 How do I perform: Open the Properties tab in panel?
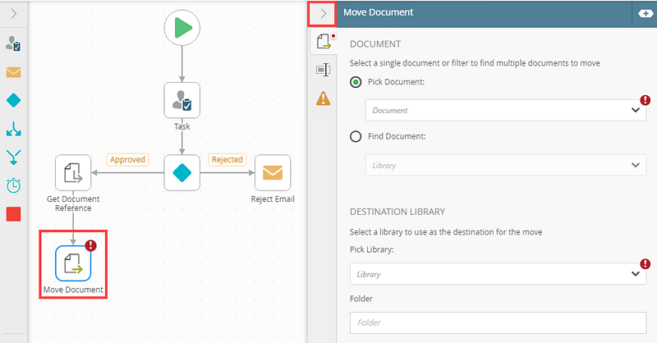[324, 71]
